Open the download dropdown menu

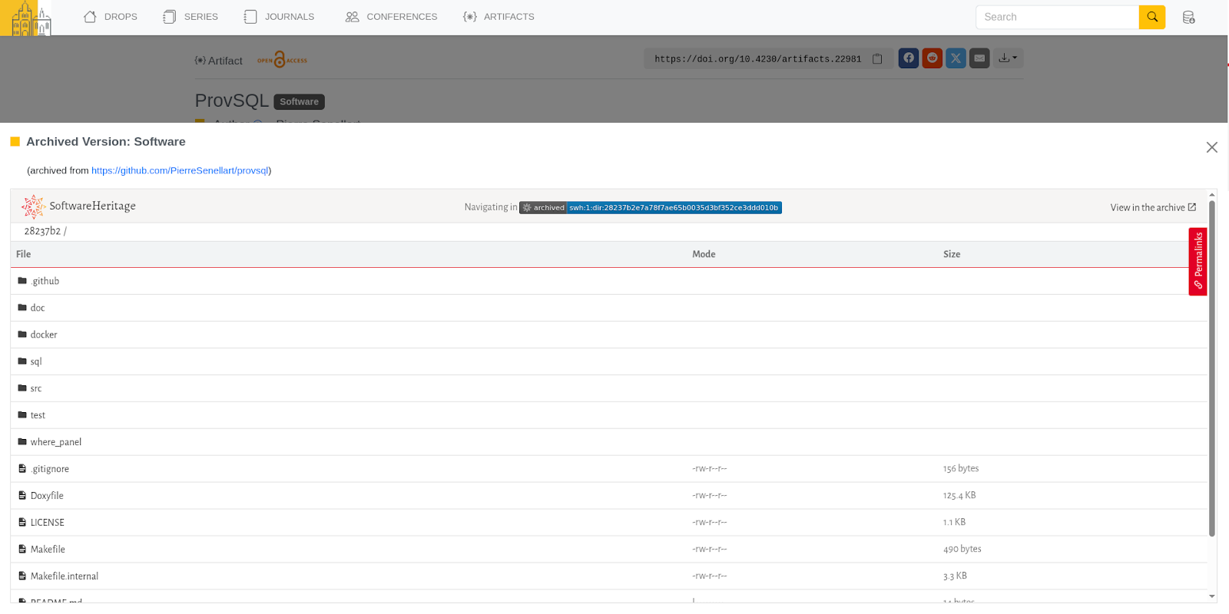tap(1008, 58)
